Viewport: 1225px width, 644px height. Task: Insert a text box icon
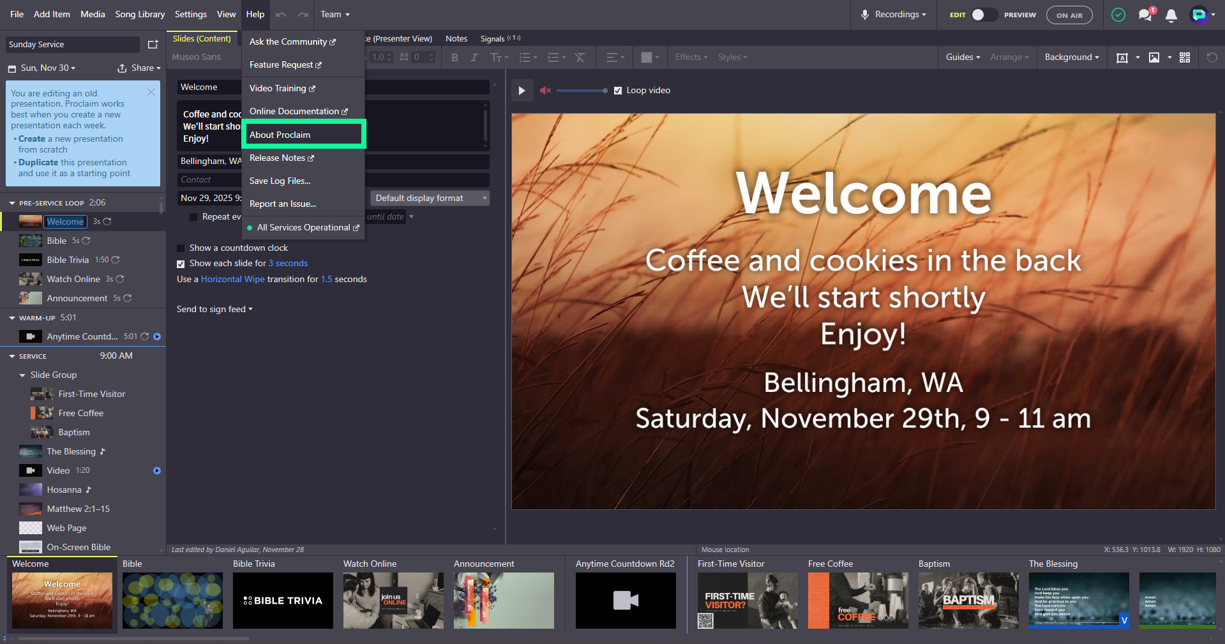1122,57
